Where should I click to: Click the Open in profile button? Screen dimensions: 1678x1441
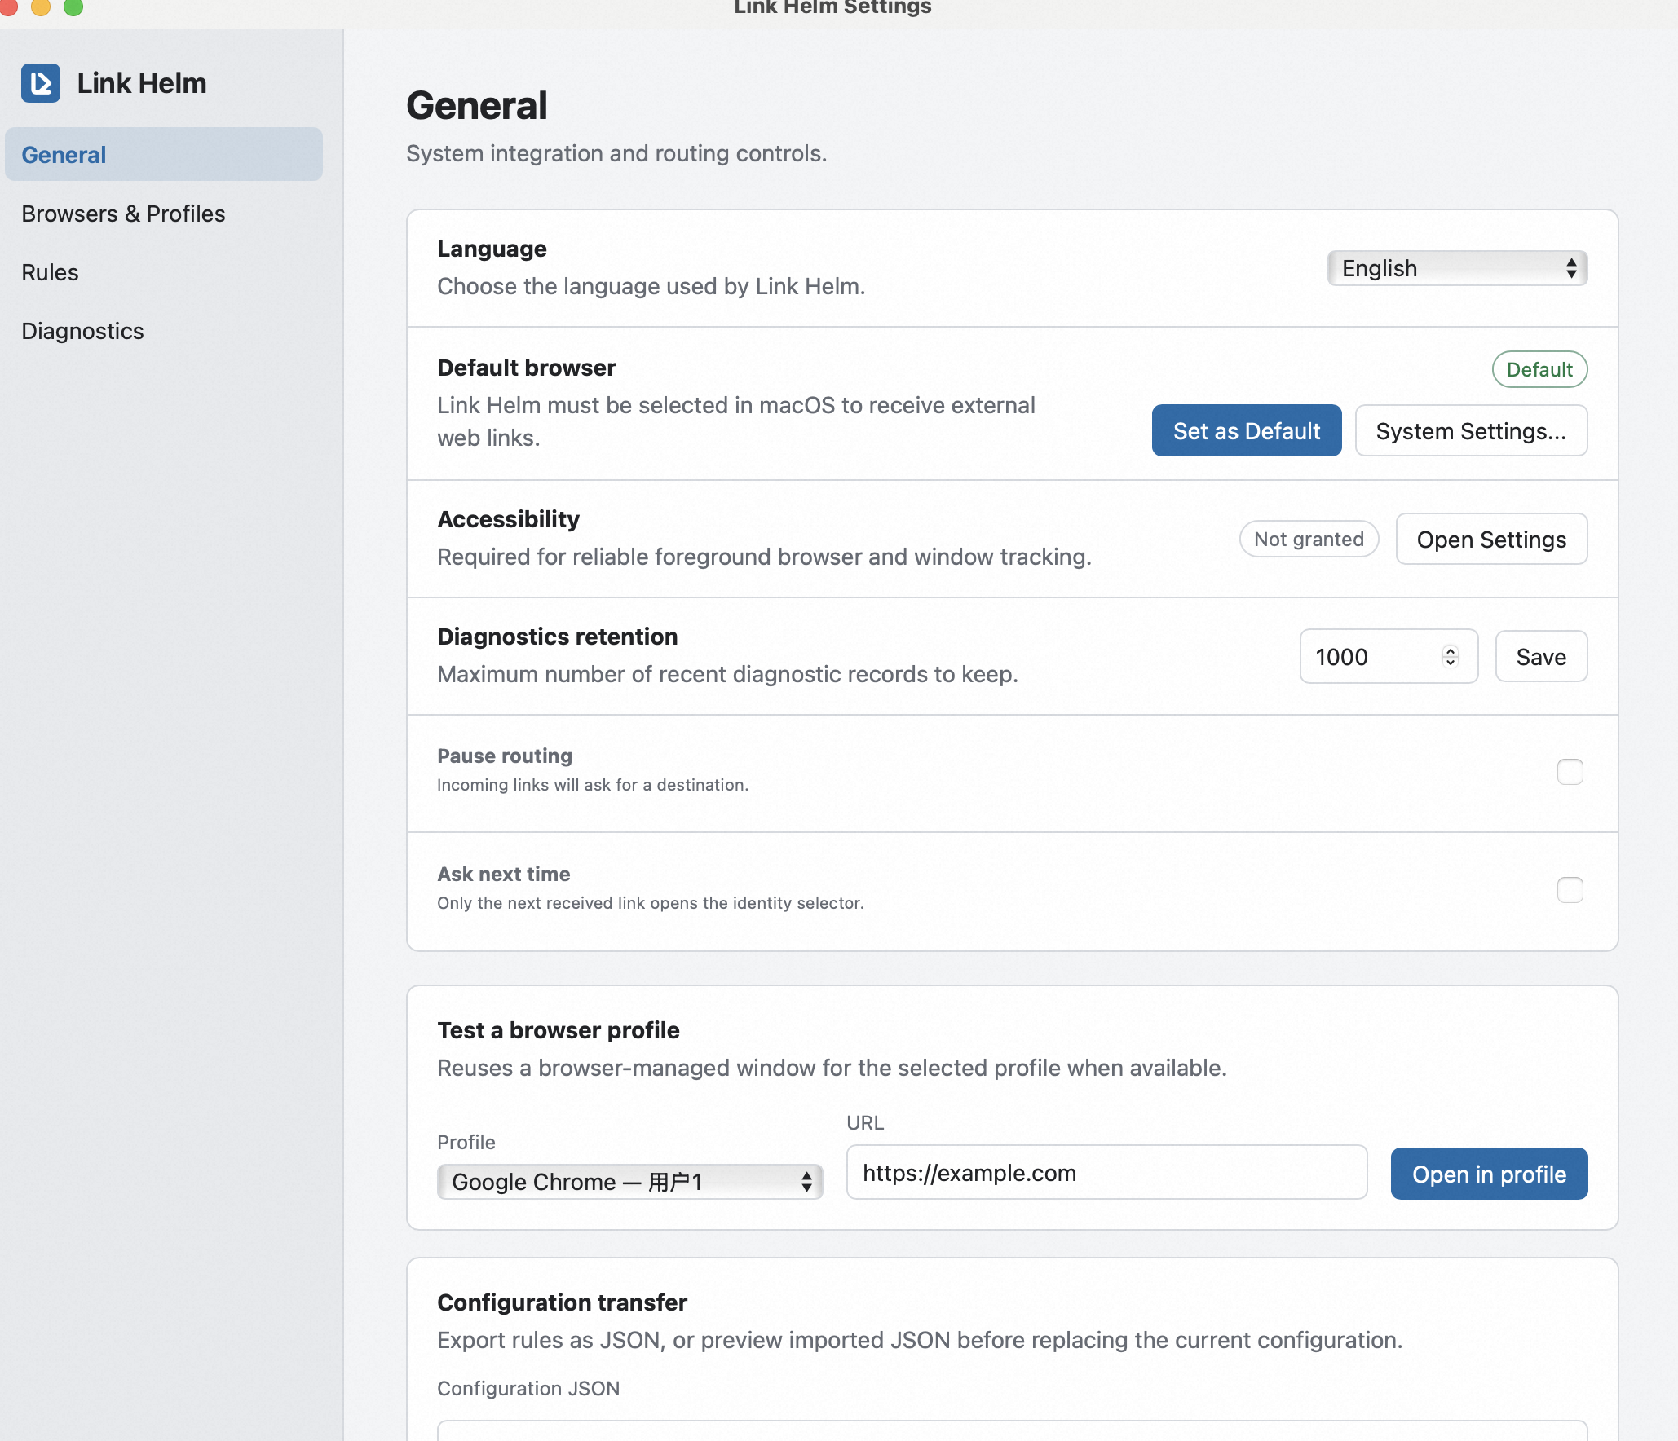(x=1489, y=1174)
